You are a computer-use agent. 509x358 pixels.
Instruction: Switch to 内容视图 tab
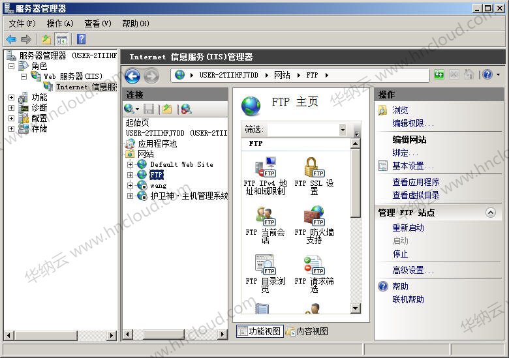(x=307, y=331)
